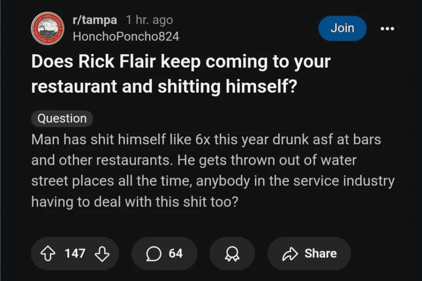Upvote the post with the up arrow

[x=48, y=254]
